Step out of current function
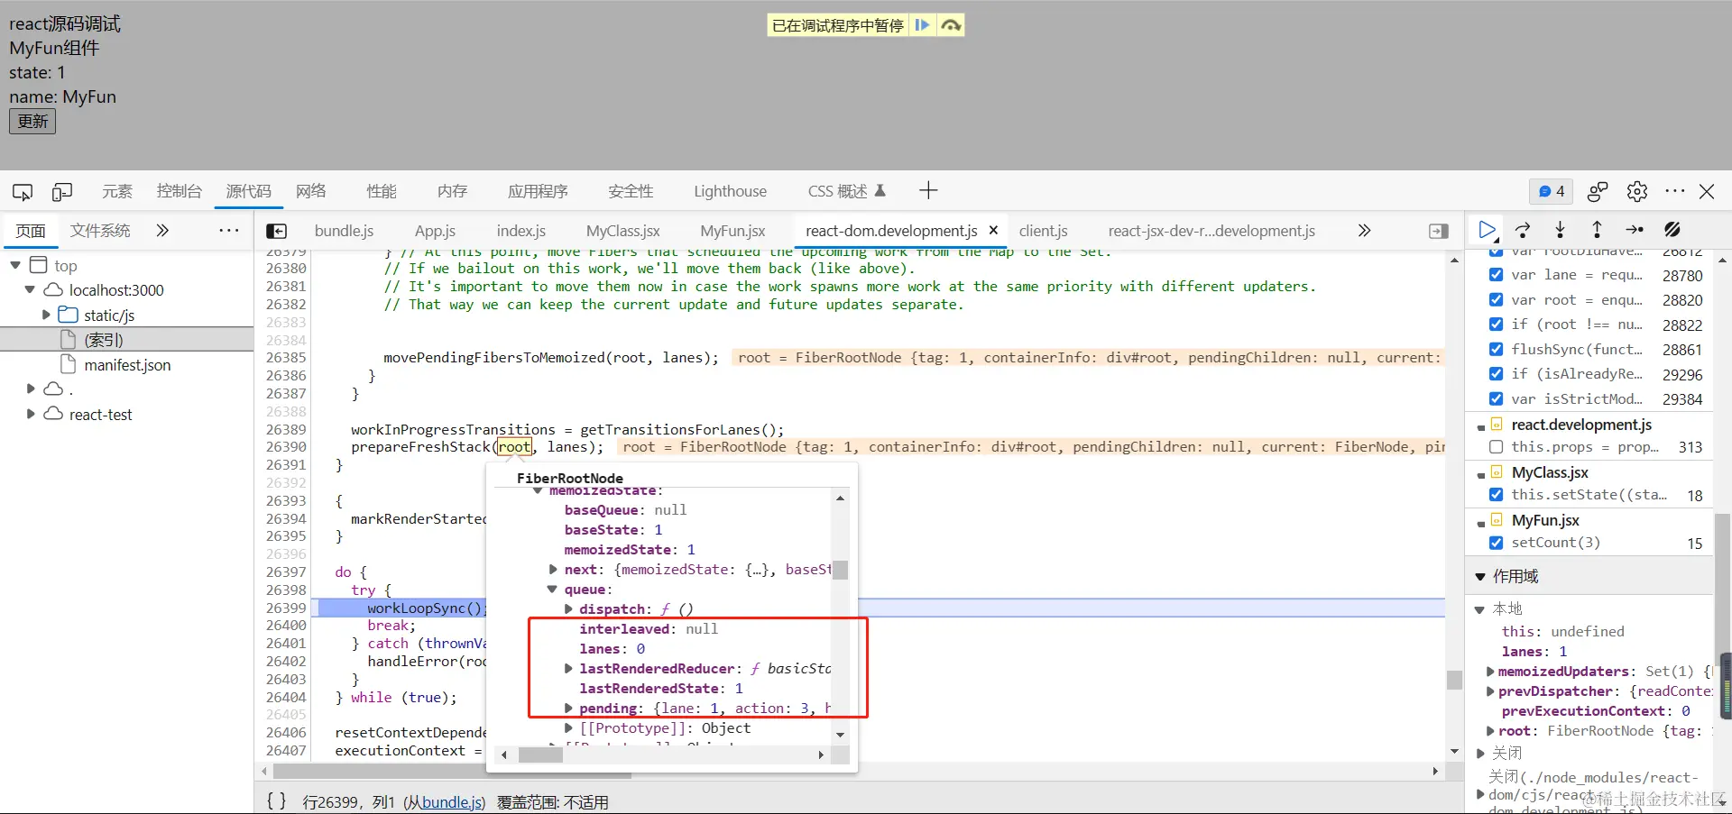 pos(1597,230)
